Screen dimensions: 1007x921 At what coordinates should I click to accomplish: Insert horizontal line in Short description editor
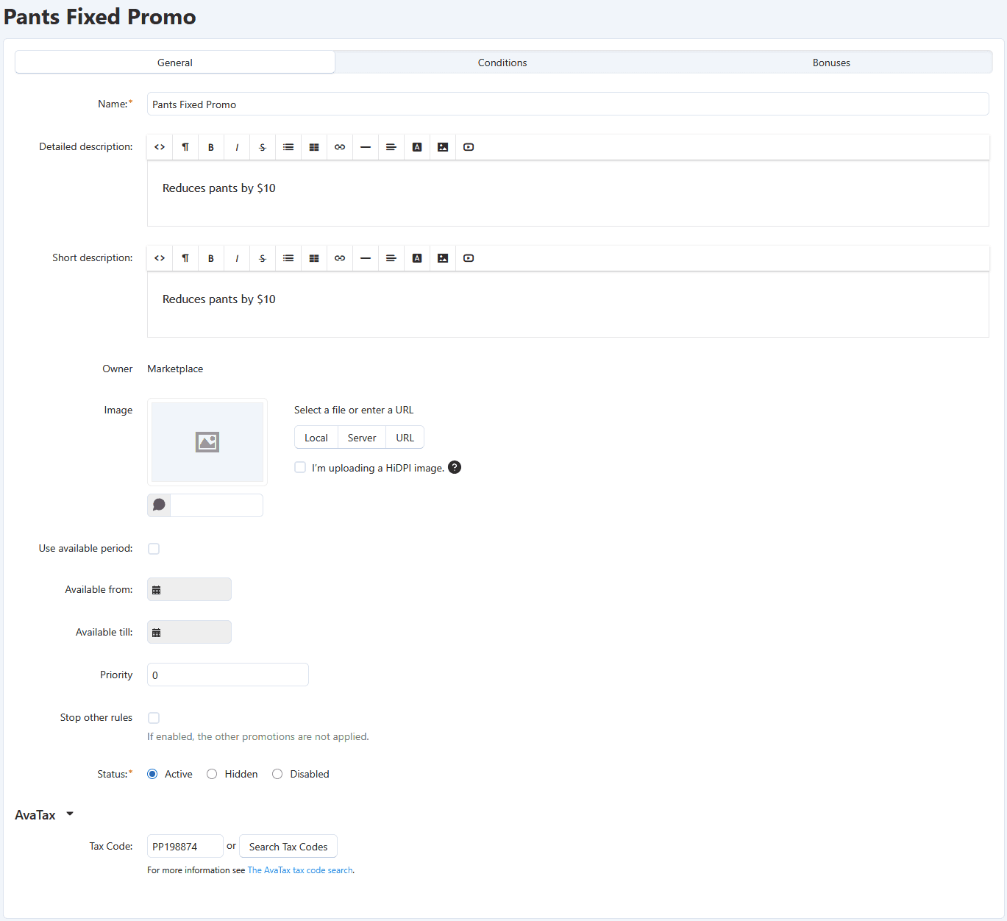[x=366, y=258]
